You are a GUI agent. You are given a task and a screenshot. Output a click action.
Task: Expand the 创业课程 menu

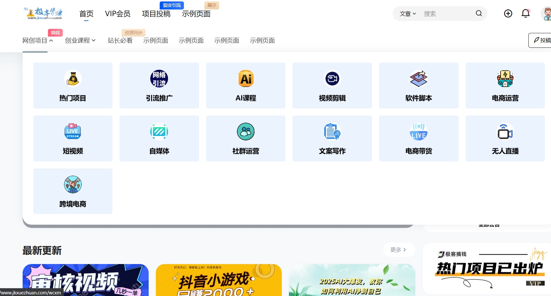pos(79,40)
